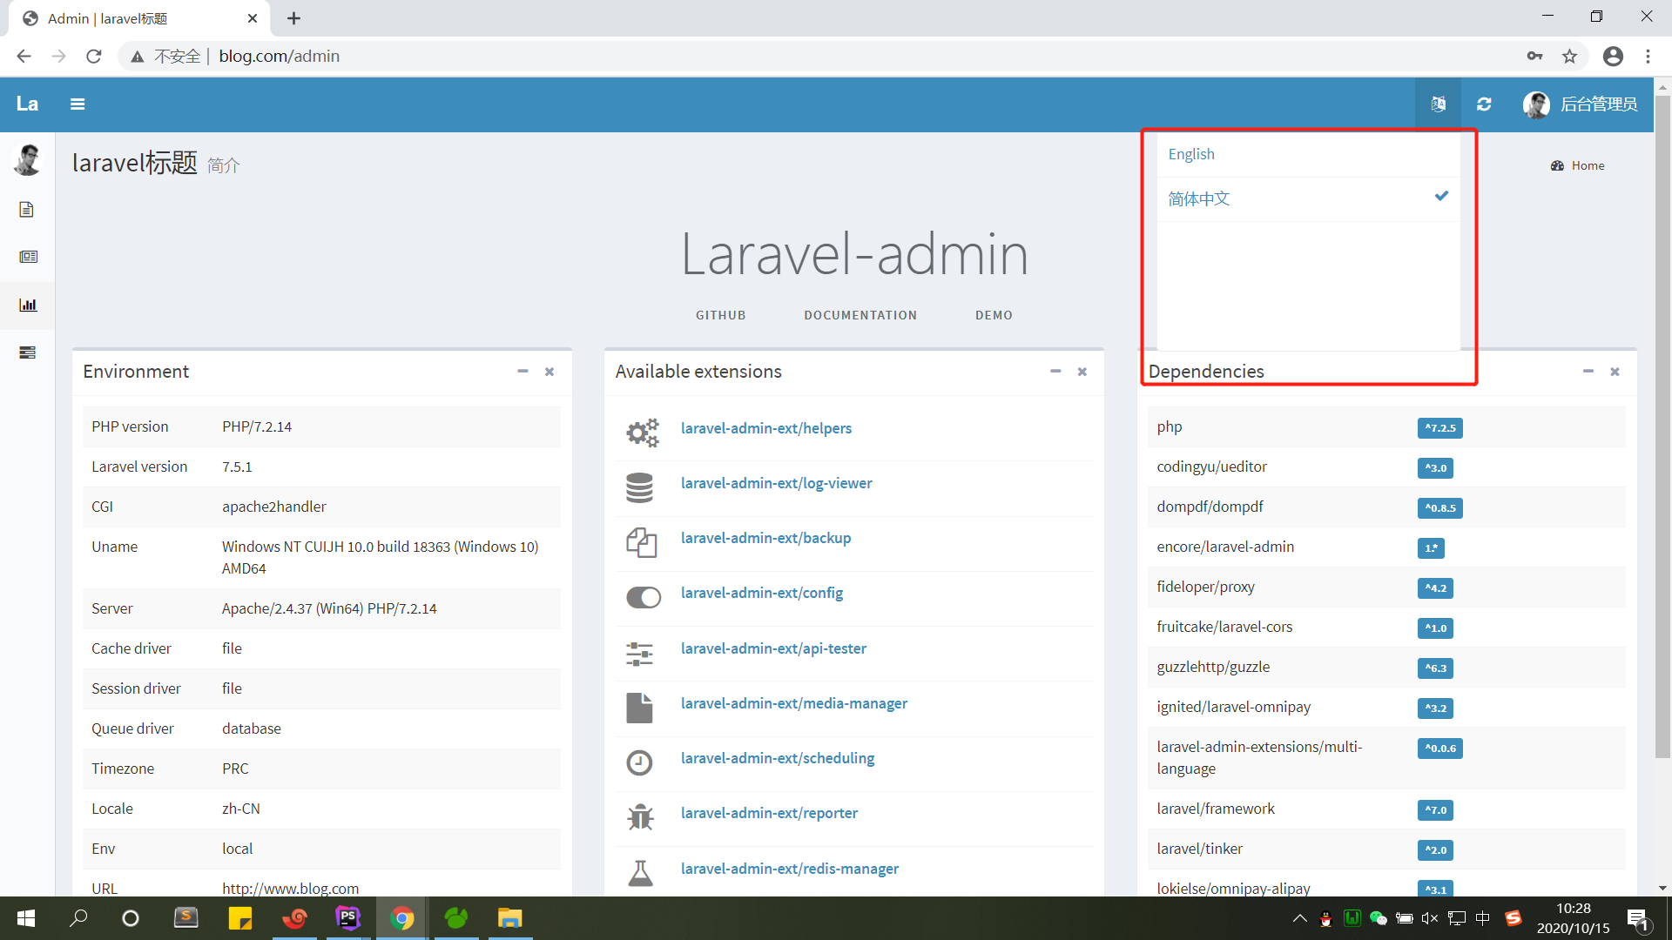
Task: Click the gears icon beside helpers
Action: coord(642,432)
